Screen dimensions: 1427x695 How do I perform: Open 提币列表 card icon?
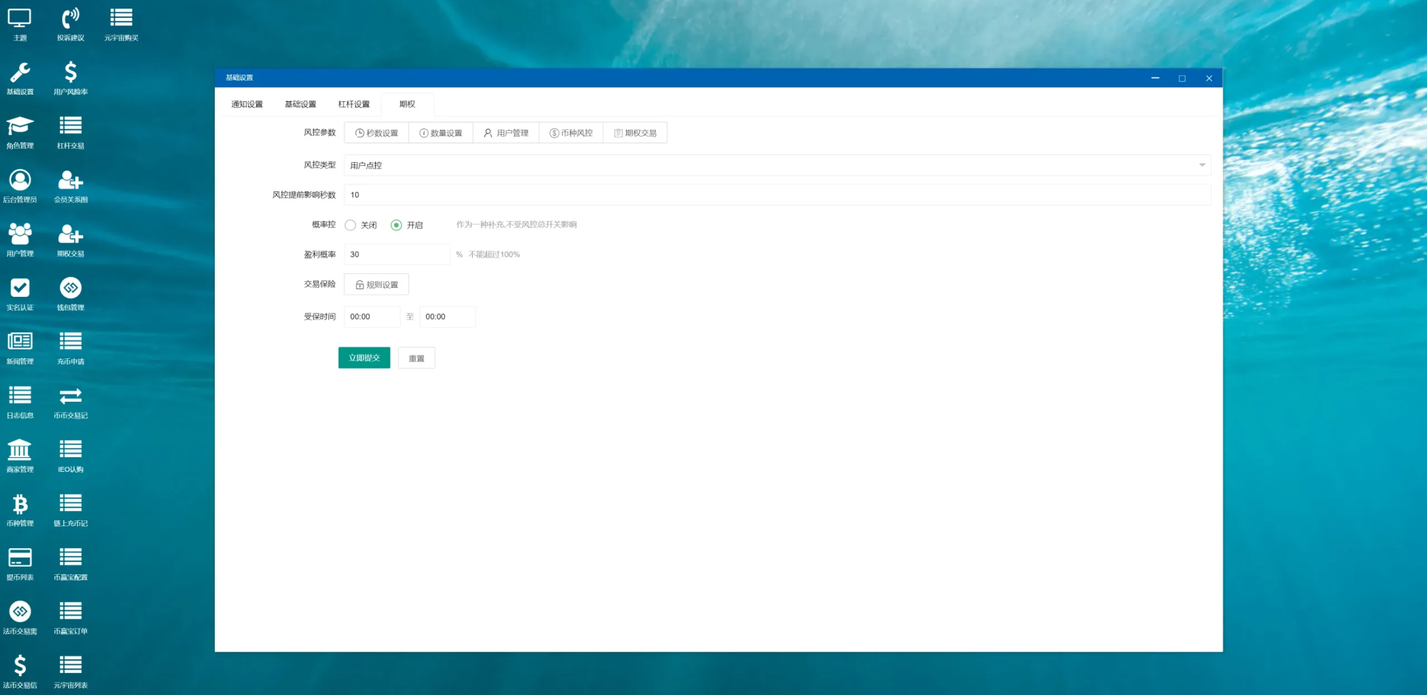click(20, 563)
